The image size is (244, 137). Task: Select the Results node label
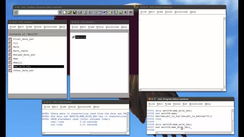click(x=80, y=37)
